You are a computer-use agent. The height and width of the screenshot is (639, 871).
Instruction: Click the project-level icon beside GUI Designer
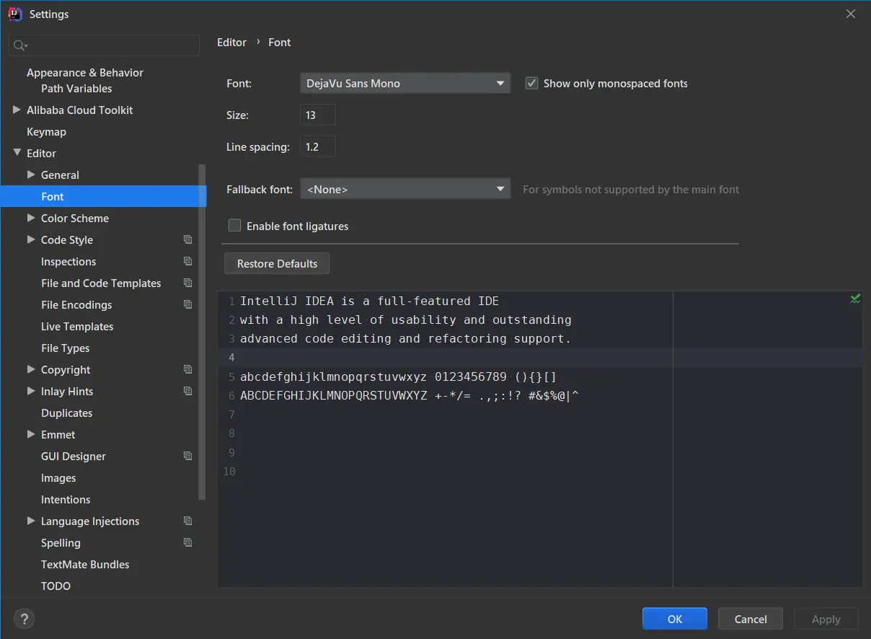click(x=188, y=456)
